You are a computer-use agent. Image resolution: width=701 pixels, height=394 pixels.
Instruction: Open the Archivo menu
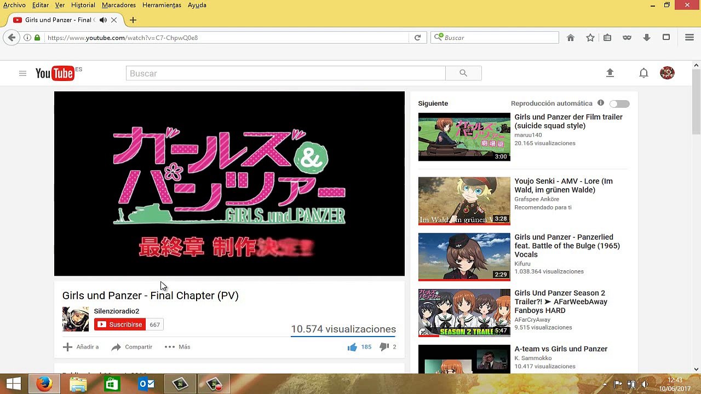tap(14, 5)
